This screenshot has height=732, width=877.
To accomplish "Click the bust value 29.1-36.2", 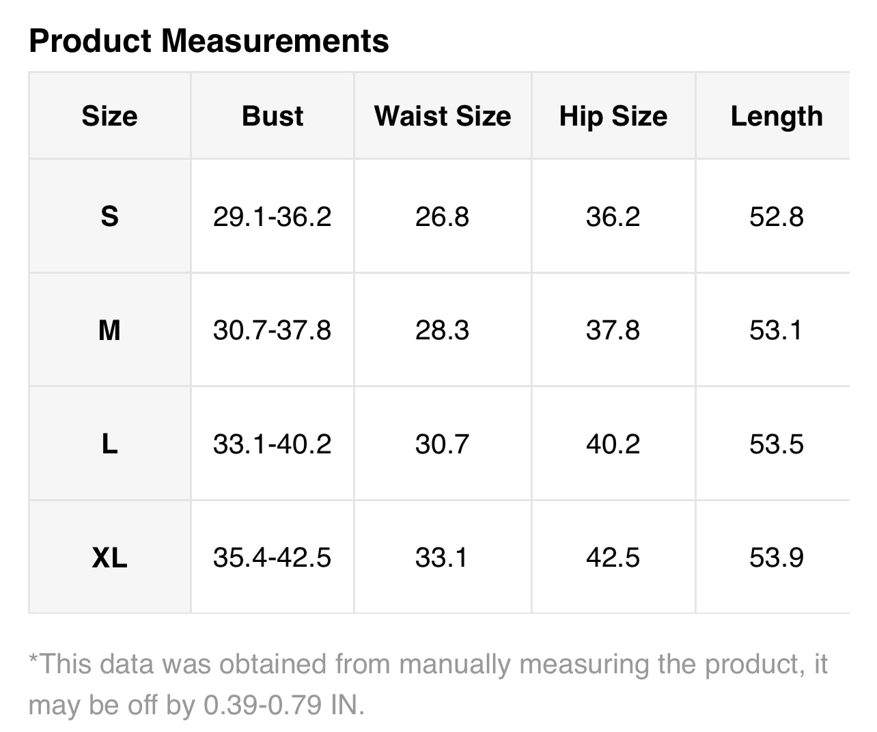I will pyautogui.click(x=272, y=216).
